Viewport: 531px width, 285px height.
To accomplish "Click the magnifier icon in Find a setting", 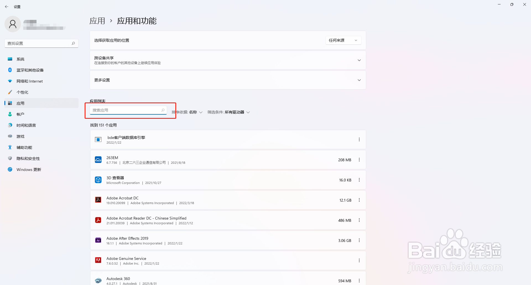I will [x=73, y=43].
